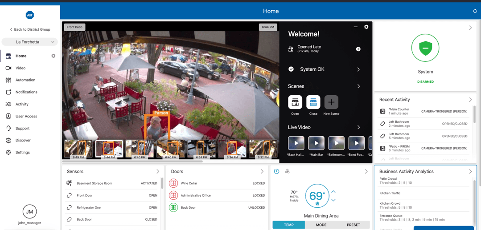Expand the Doors card
481x230 pixels.
[262, 172]
